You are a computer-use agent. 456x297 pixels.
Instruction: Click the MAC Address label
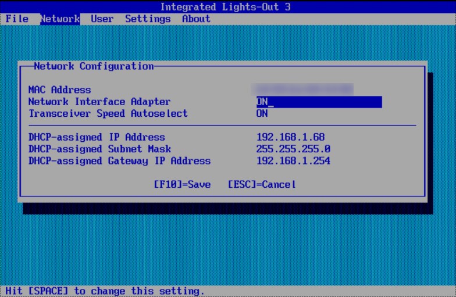tap(59, 90)
